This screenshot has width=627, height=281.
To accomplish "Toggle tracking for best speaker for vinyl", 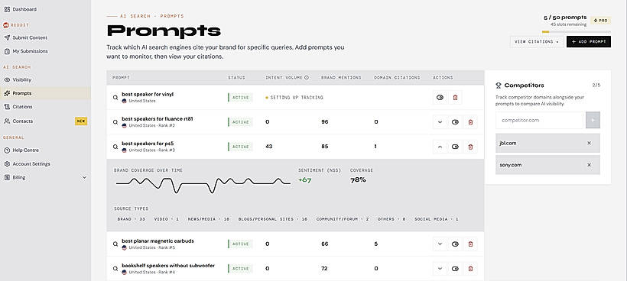I will [x=440, y=98].
